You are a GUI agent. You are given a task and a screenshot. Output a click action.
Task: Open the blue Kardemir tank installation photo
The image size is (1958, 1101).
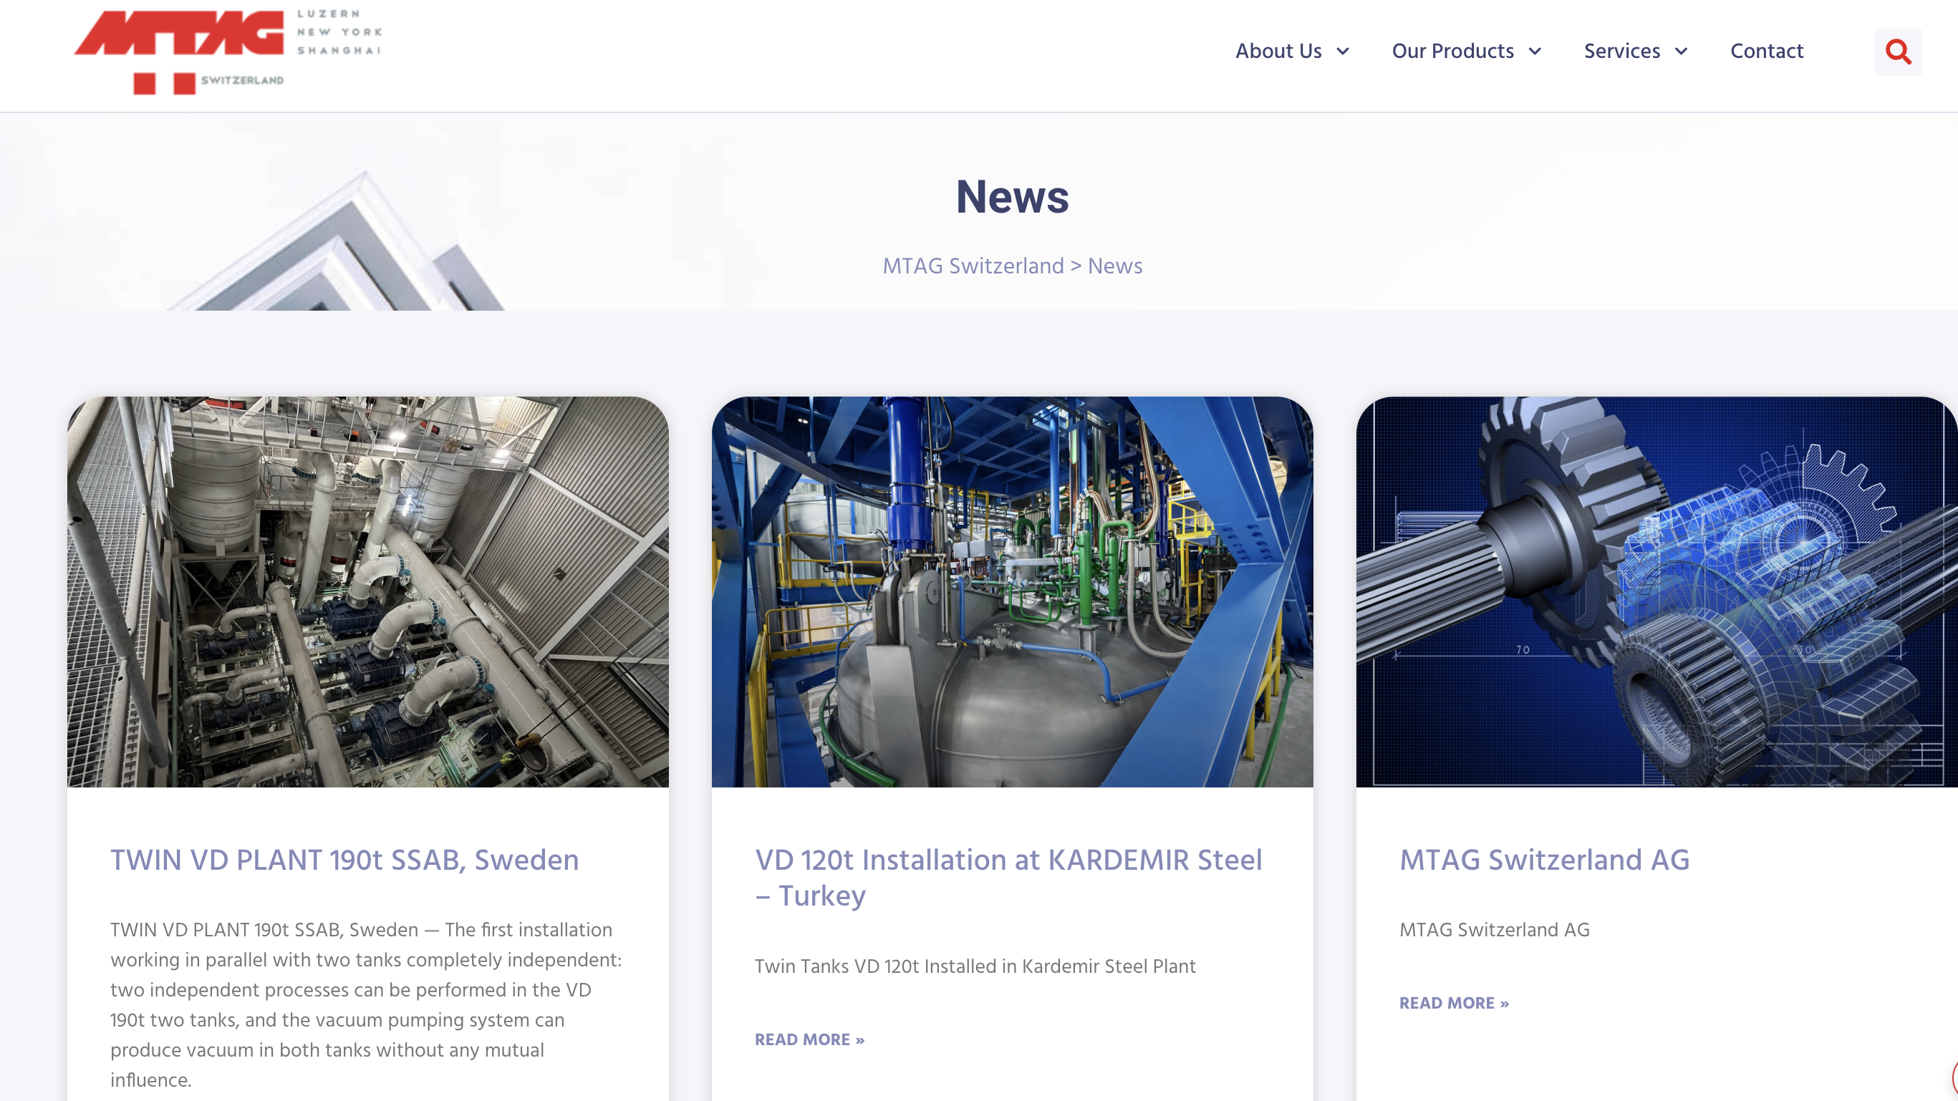(x=1013, y=592)
